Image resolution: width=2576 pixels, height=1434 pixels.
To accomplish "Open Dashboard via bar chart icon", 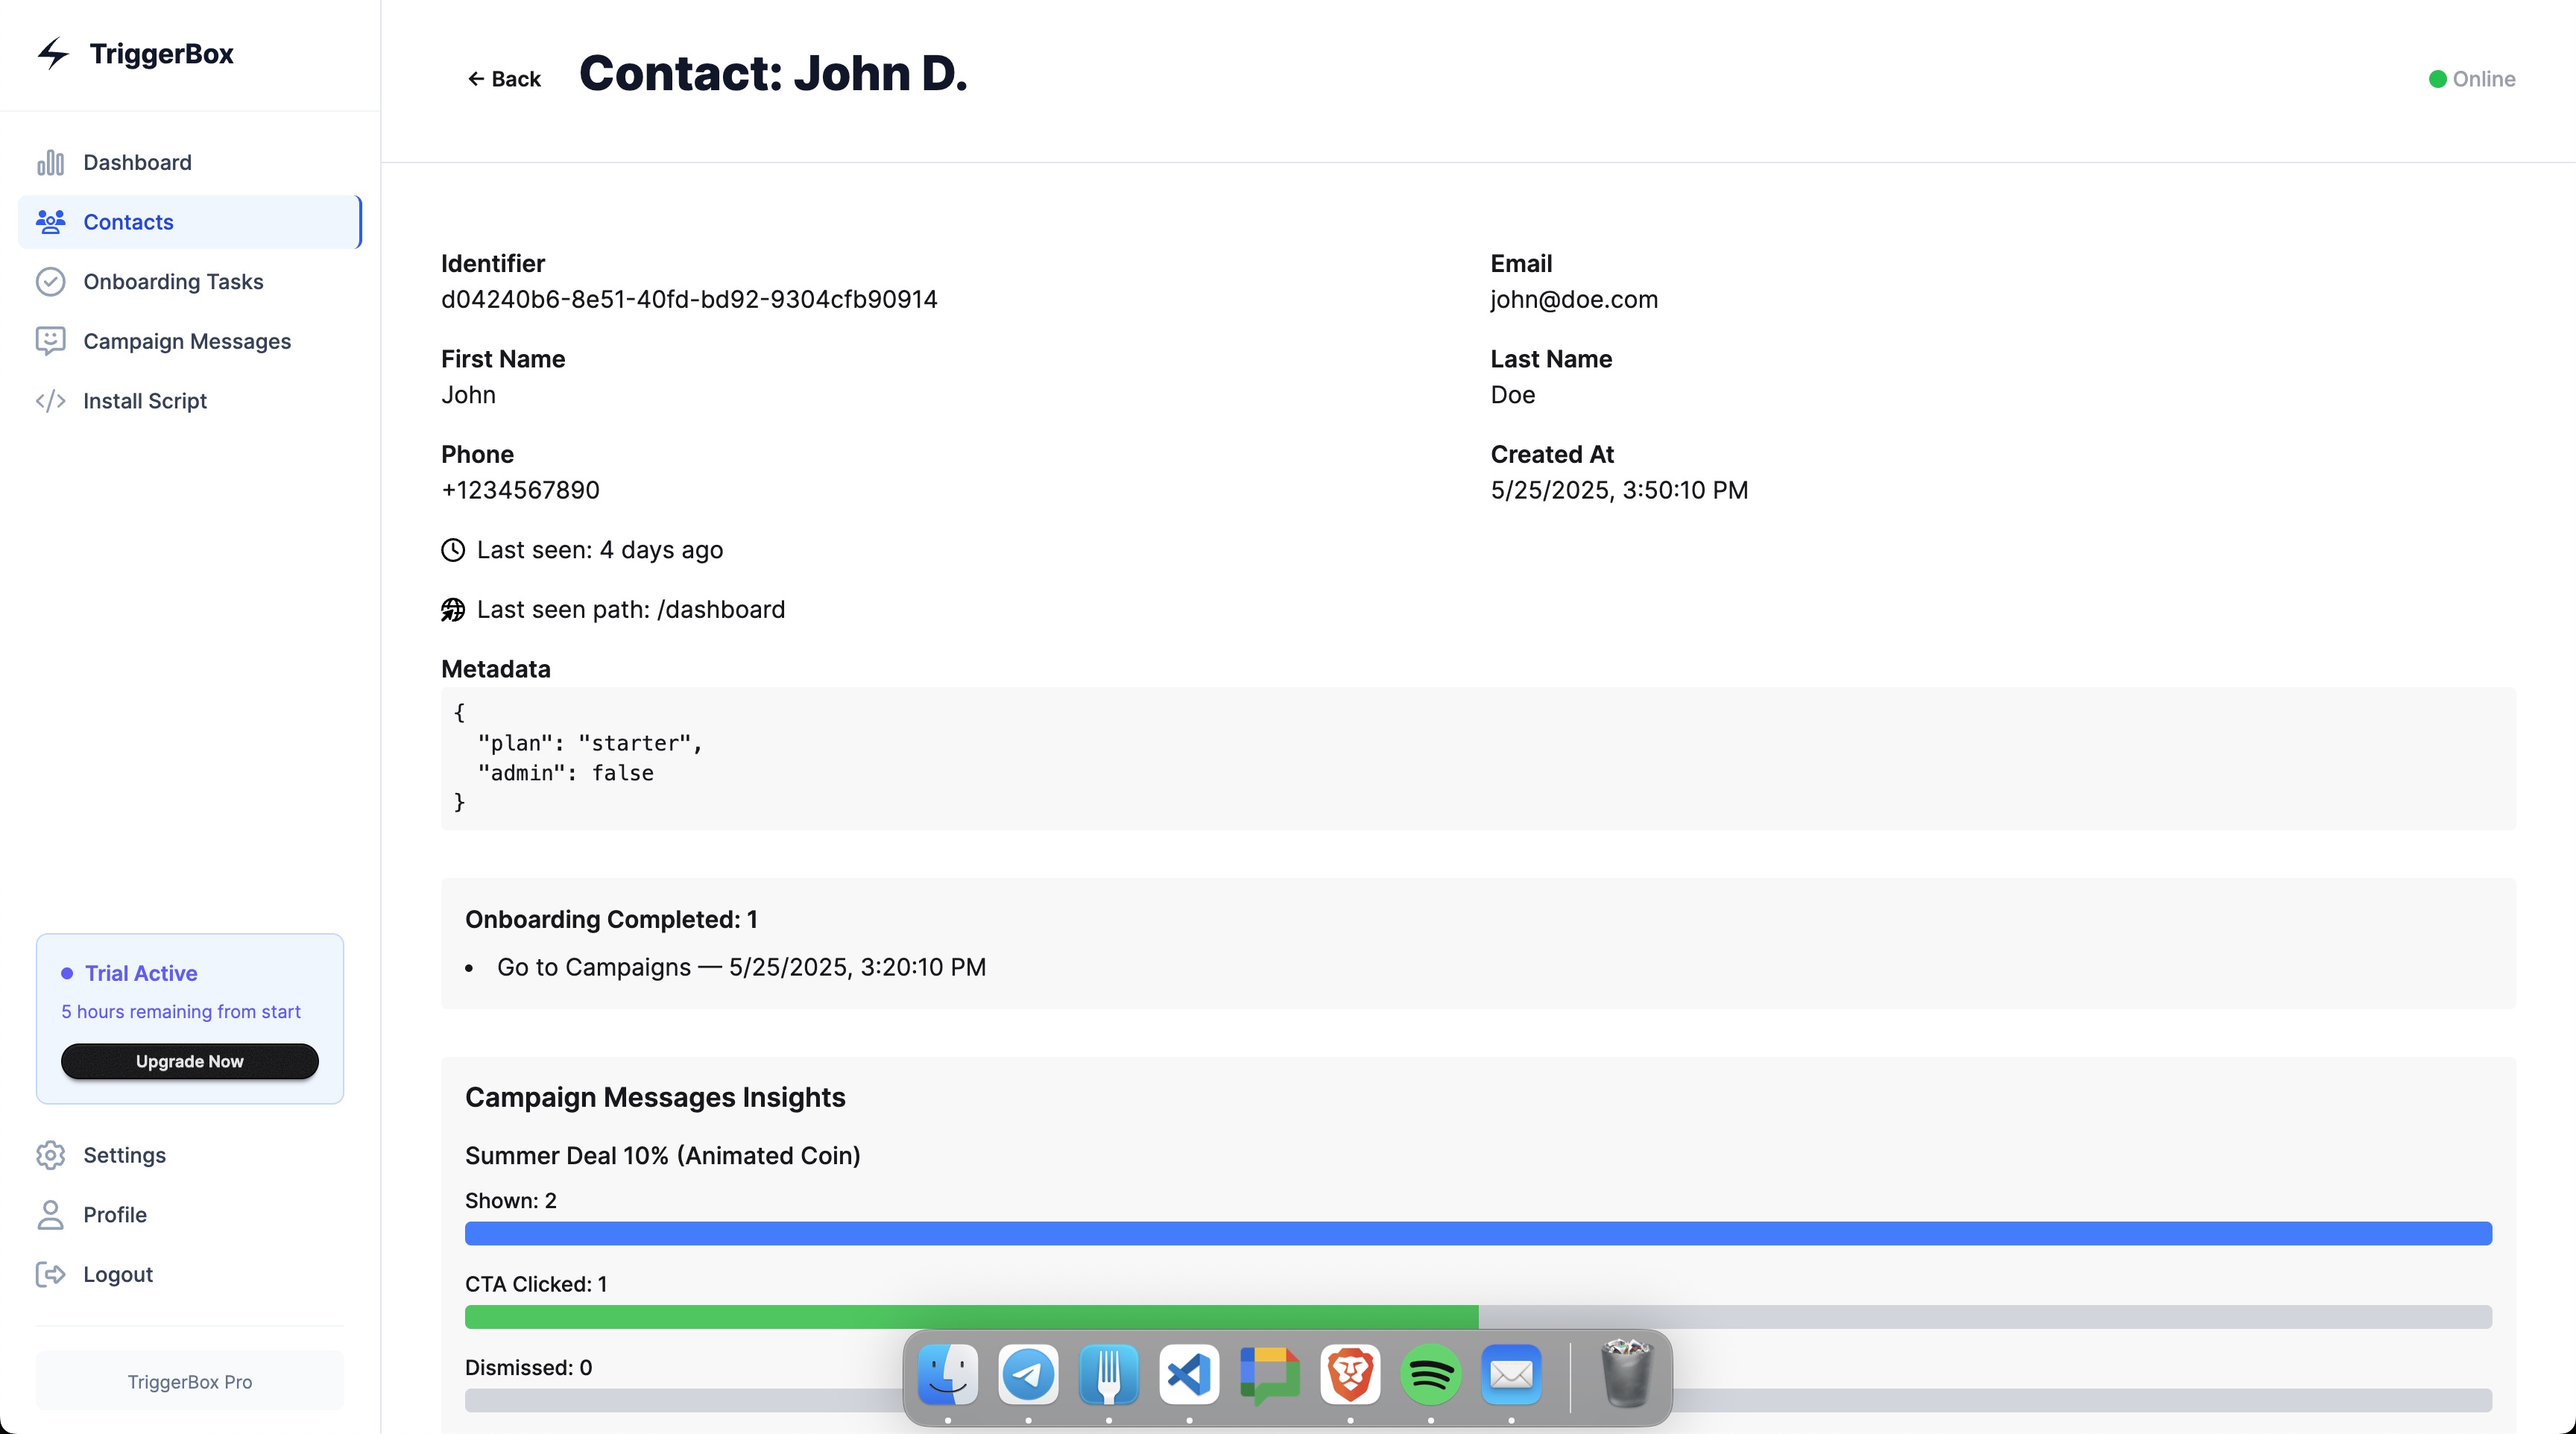I will [x=50, y=162].
